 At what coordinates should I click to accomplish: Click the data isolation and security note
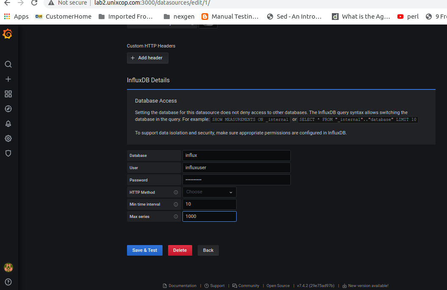pos(241,133)
